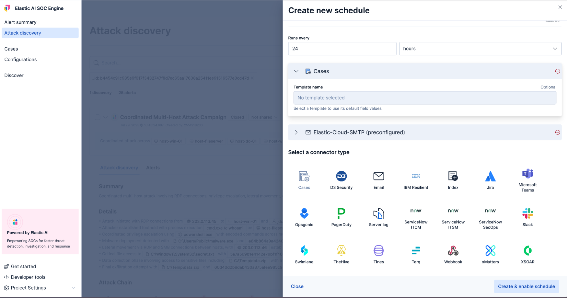The image size is (567, 298).
Task: Select the Jira connector
Action: (x=490, y=180)
